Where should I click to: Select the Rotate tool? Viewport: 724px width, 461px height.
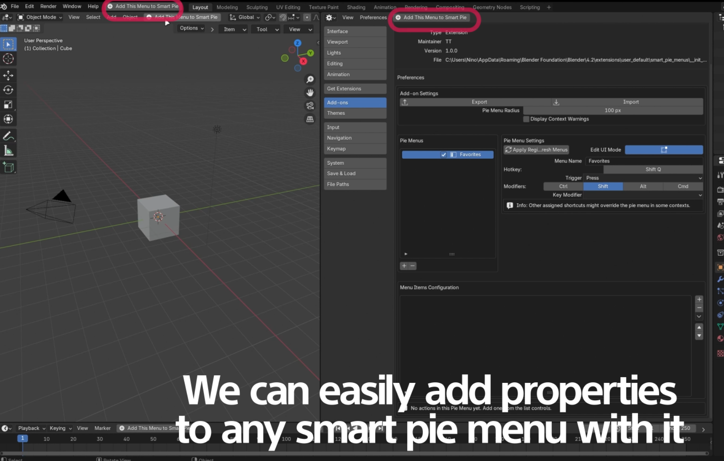[x=8, y=90]
